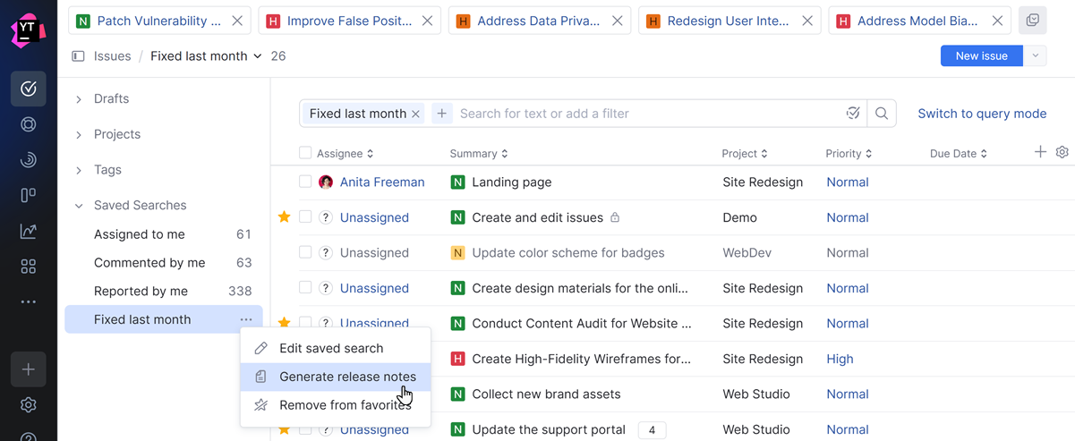Screen dimensions: 1075x441
Task: Open Agile Boards from the sidebar
Action: [x=29, y=195]
